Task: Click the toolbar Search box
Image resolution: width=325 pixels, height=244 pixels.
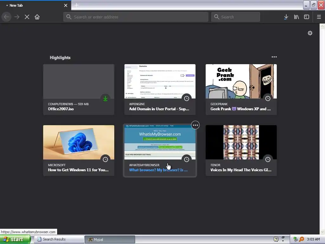Action: click(235, 17)
